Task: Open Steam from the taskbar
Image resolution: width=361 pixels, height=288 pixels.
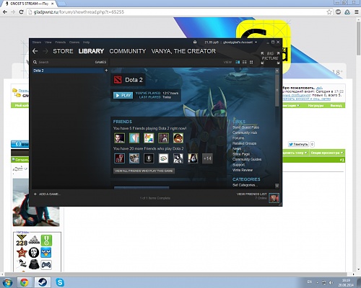Action: 43,282
